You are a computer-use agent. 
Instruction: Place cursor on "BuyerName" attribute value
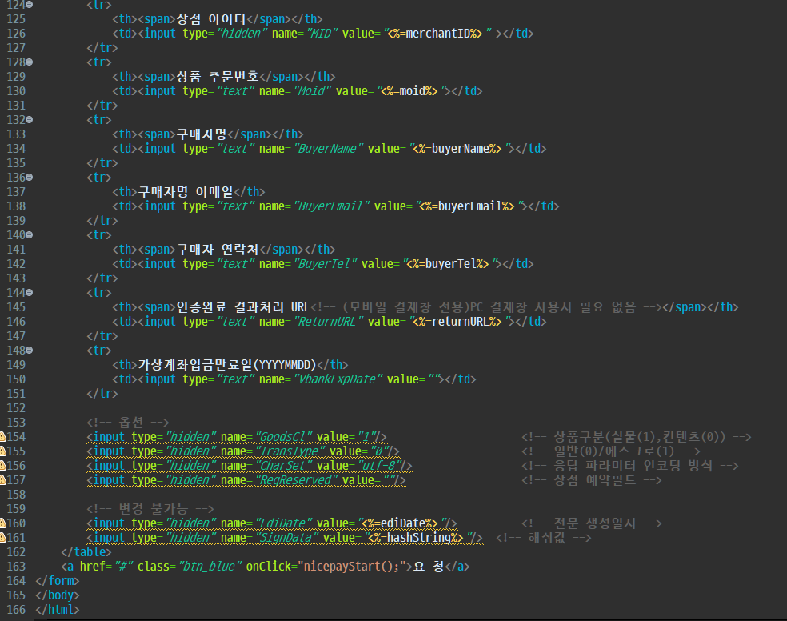pos(328,149)
